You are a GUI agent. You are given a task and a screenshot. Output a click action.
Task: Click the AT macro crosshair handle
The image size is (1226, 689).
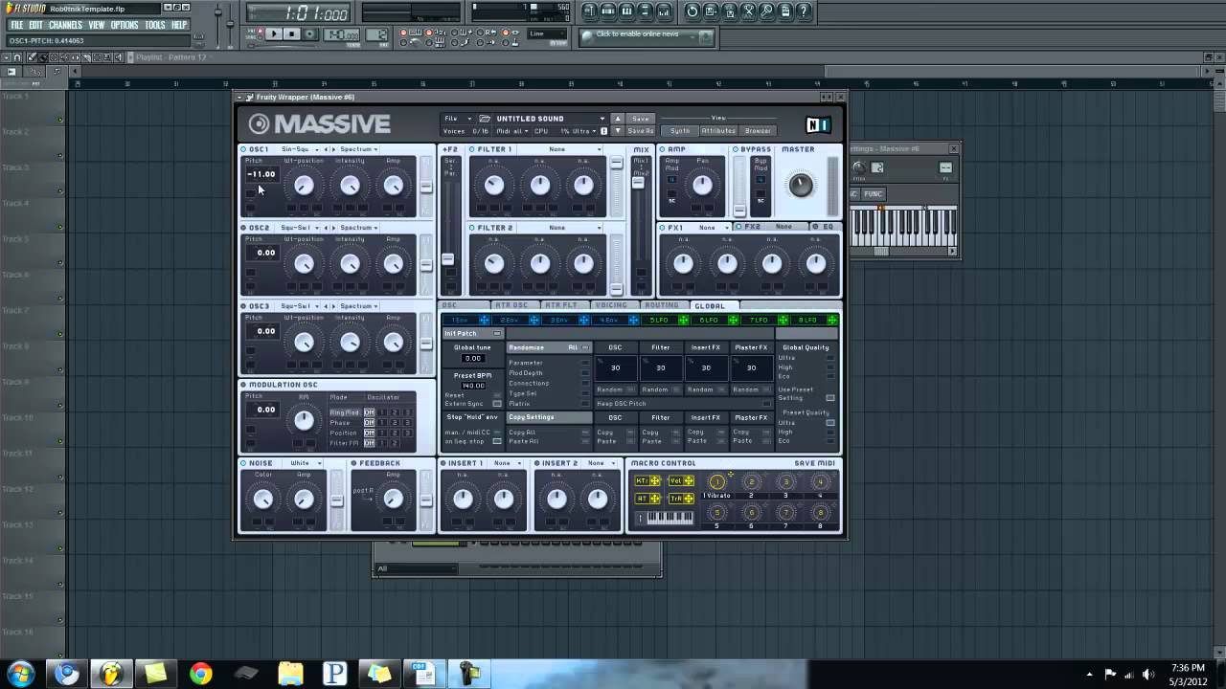[656, 499]
